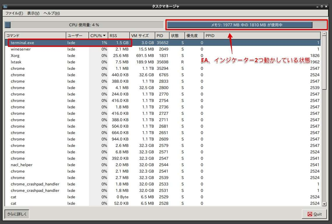Select cat process with PID 2529
Image resolution: width=332 pixels, height=224 pixels.
(x=162, y=197)
